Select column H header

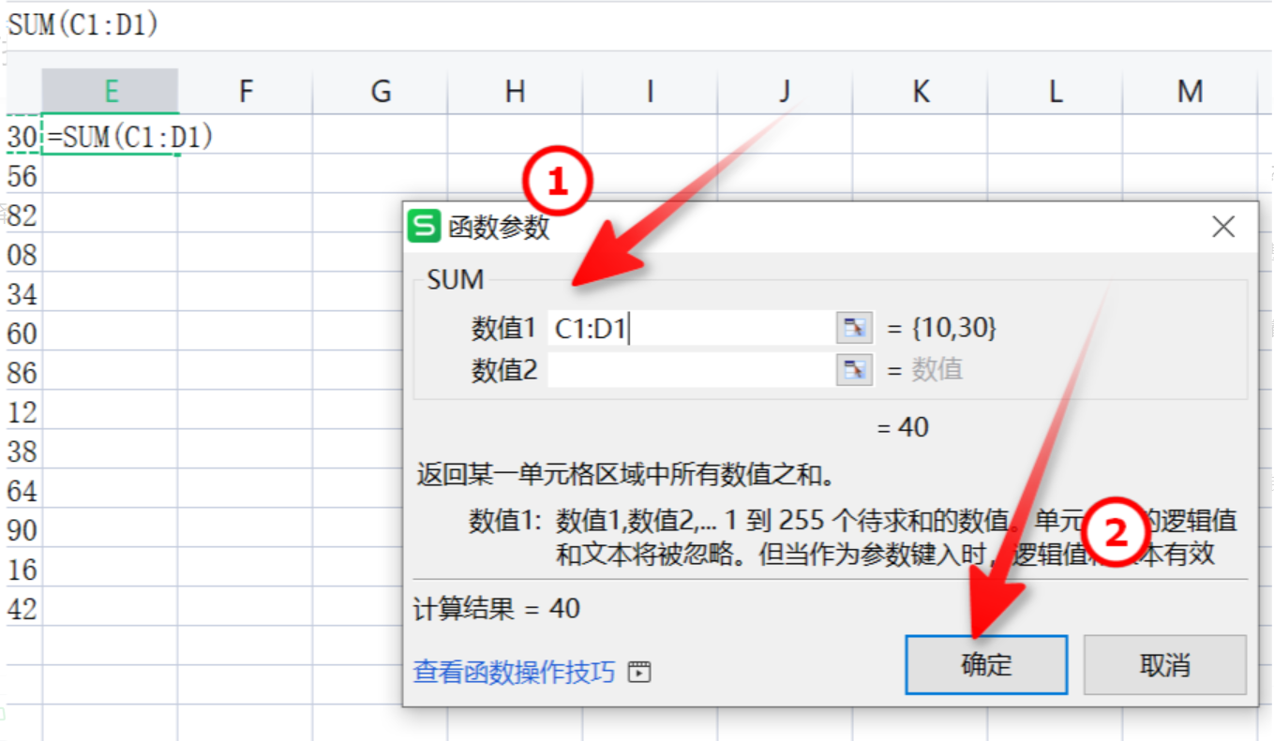(x=515, y=91)
